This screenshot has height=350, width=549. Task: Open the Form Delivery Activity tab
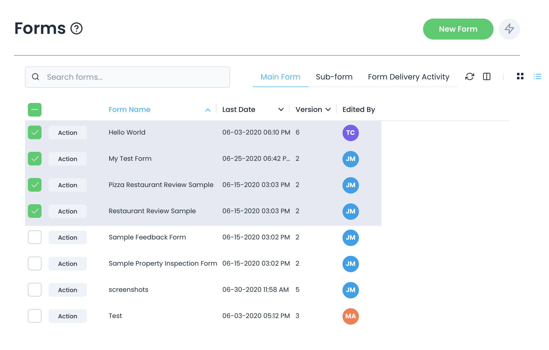[x=408, y=77]
